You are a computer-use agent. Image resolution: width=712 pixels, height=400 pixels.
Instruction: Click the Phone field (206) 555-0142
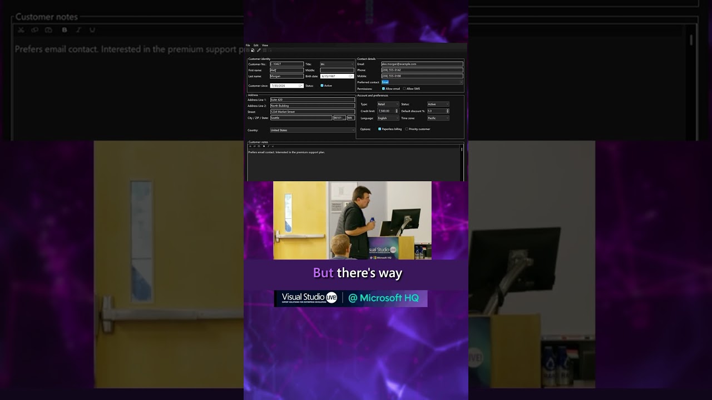click(422, 70)
